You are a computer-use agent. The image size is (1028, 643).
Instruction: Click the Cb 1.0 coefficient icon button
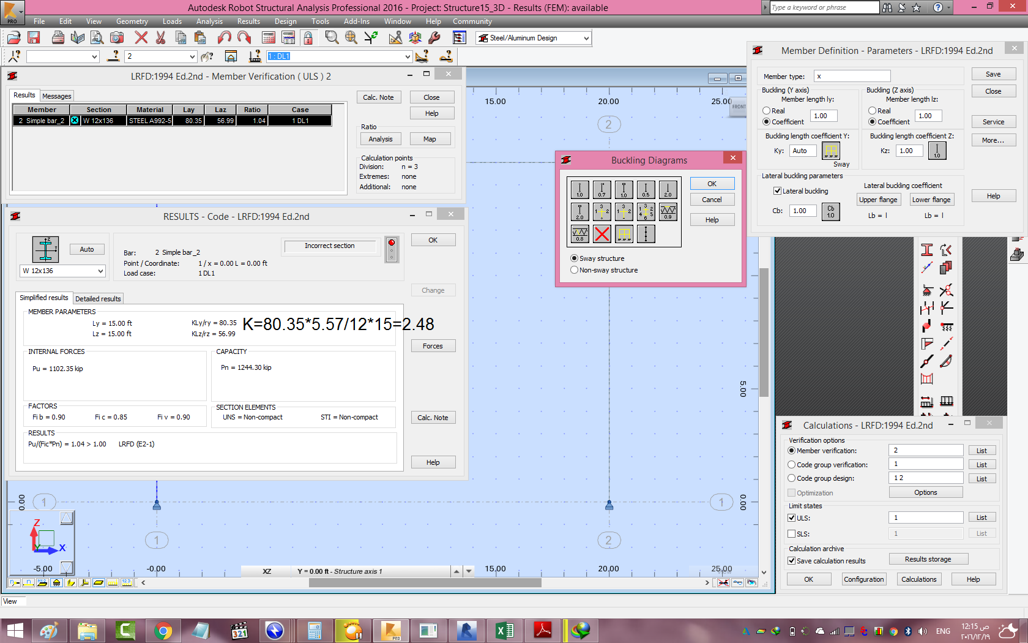click(x=831, y=211)
